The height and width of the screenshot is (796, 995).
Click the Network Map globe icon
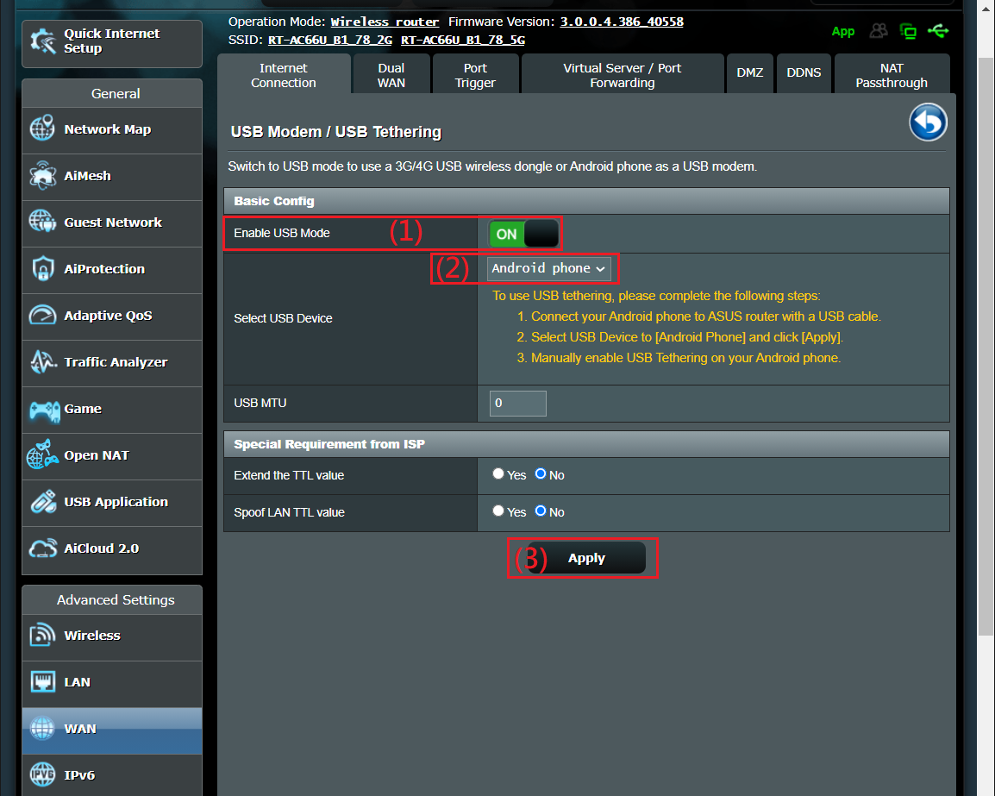pos(42,128)
